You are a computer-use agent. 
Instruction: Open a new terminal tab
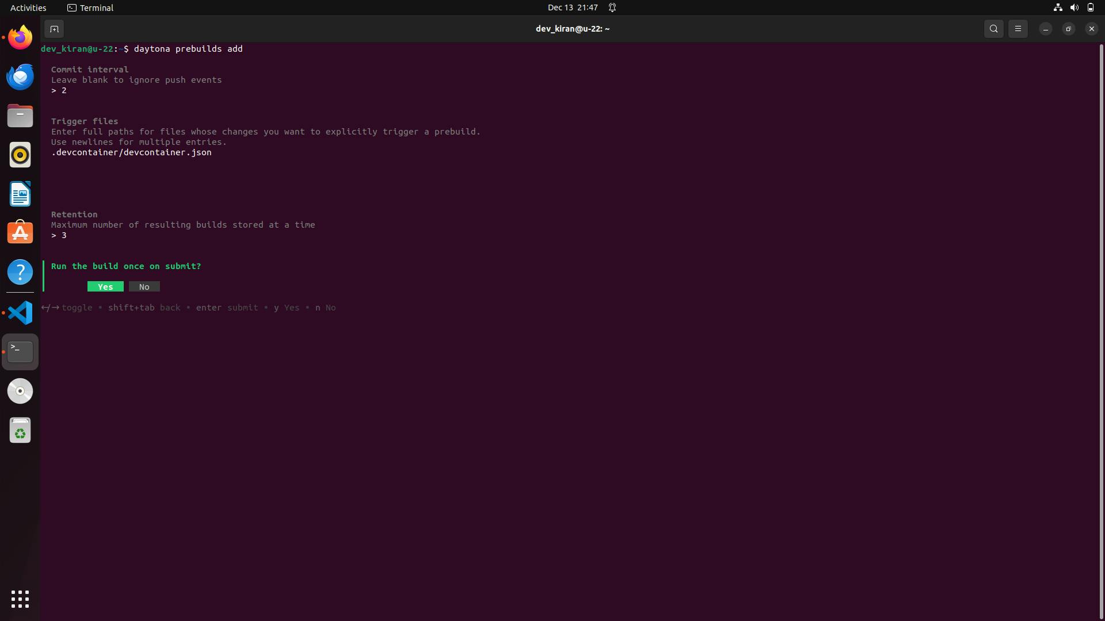tap(54, 29)
